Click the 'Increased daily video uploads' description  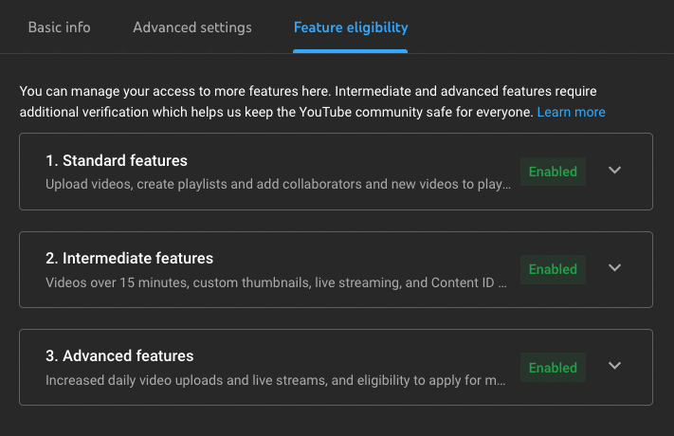pos(276,380)
